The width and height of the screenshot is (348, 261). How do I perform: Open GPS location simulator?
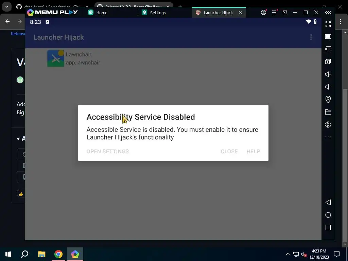328,99
